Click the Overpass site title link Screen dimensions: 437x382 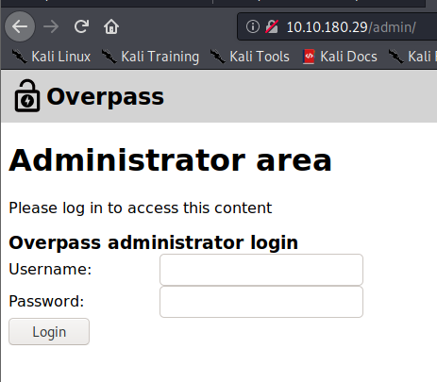(105, 97)
